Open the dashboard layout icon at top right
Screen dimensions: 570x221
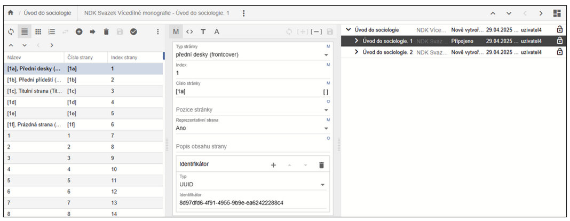click(x=557, y=13)
